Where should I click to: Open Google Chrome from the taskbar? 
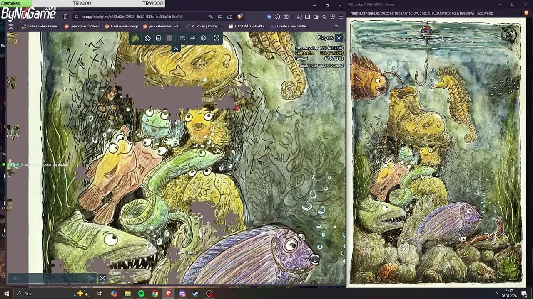(x=155, y=294)
